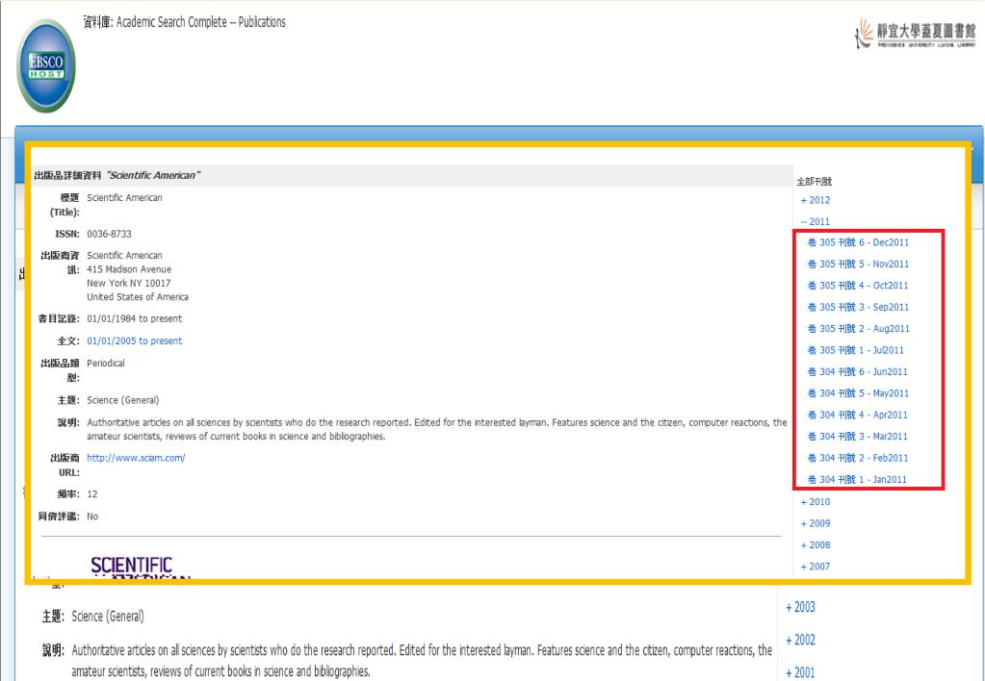This screenshot has height=681, width=985.
Task: Visit the publisher URL http://www.sciam.com/
Action: (x=136, y=458)
